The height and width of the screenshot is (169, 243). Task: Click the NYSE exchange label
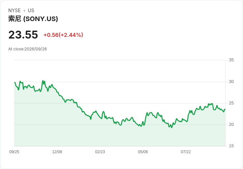(15, 11)
